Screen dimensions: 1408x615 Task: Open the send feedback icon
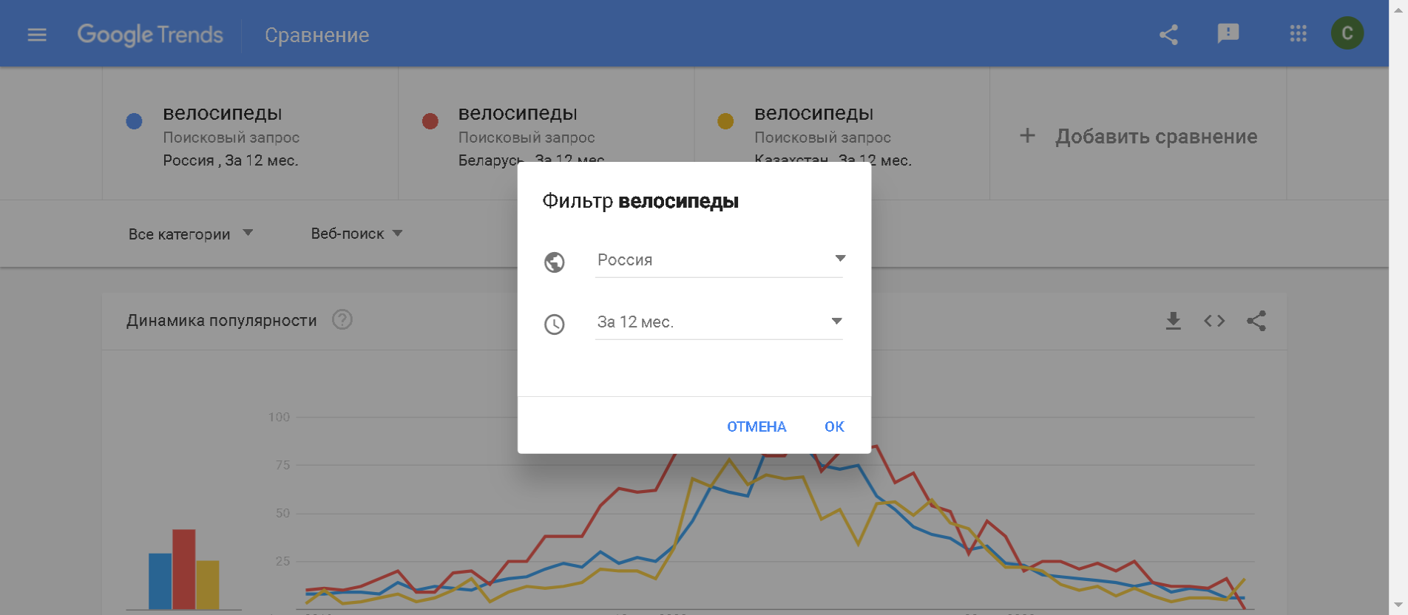1228,33
